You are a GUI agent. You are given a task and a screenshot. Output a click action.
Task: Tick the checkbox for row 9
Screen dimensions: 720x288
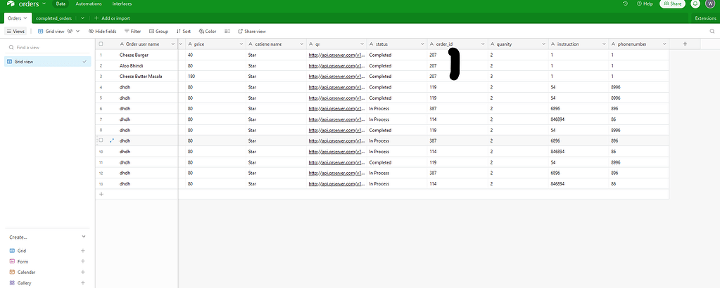[x=101, y=140]
